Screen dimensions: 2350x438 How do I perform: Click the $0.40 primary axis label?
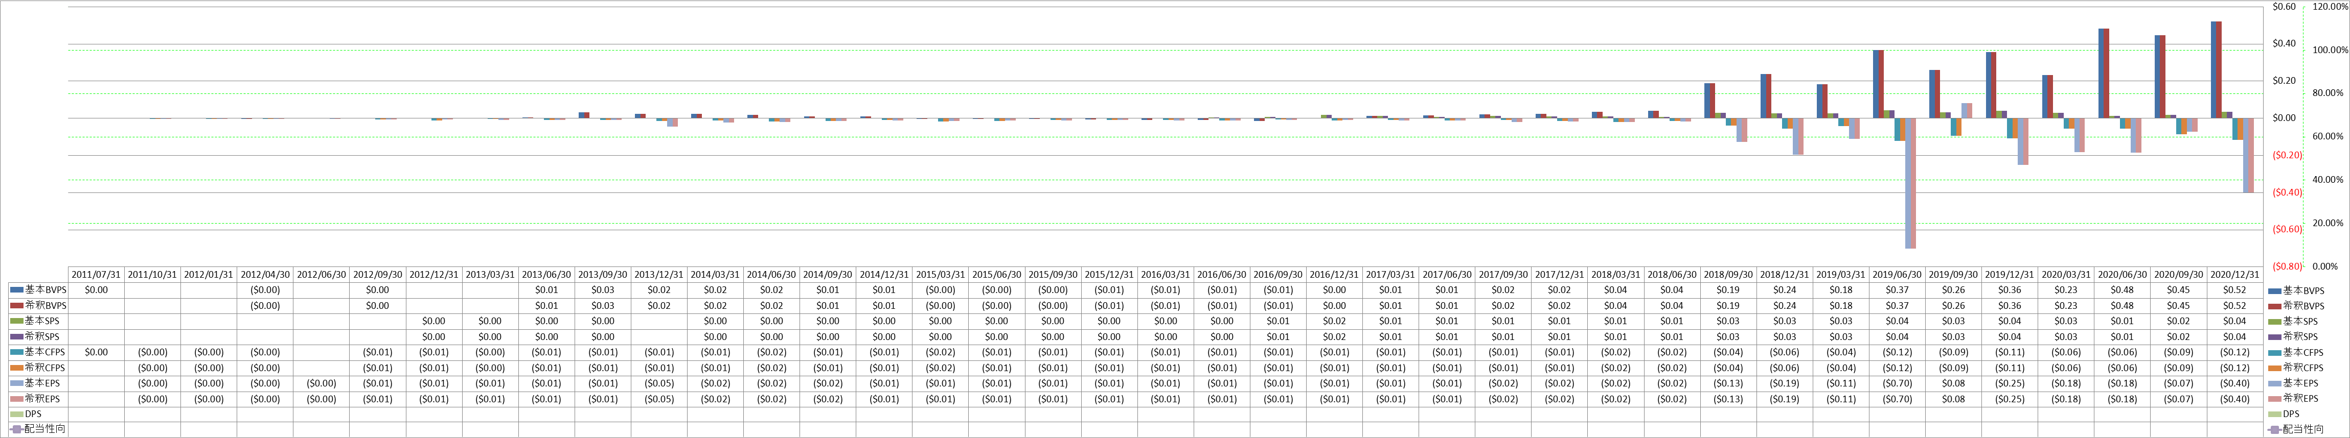pyautogui.click(x=2285, y=43)
